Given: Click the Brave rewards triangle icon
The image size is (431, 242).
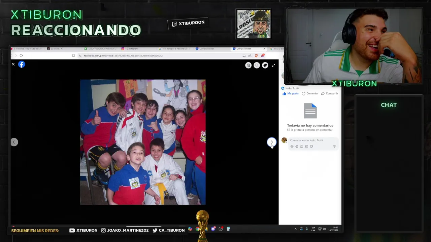Looking at the screenshot, I should [262, 55].
